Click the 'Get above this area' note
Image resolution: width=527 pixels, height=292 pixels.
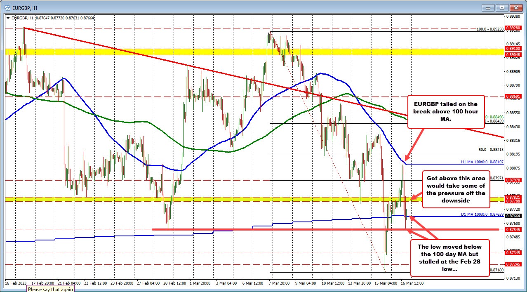(455, 190)
